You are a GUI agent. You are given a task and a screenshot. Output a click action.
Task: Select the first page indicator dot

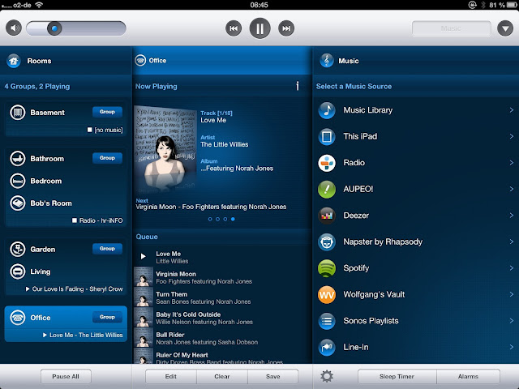[210, 219]
